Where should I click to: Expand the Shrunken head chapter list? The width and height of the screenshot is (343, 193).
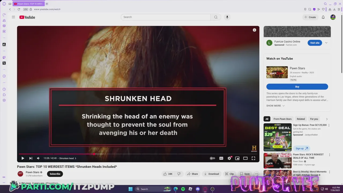tap(68, 158)
